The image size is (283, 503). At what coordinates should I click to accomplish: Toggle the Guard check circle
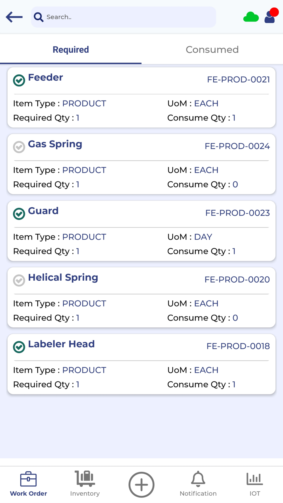(x=19, y=214)
